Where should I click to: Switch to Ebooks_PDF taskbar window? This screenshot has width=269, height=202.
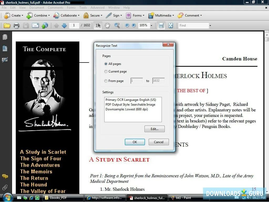coord(63,198)
